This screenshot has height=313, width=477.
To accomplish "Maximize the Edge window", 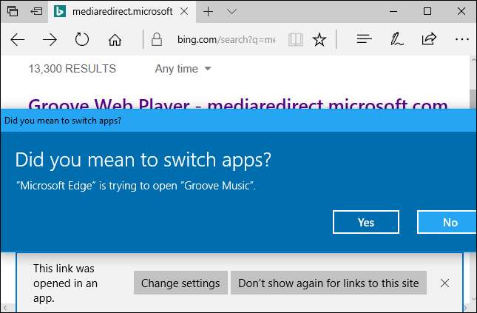I will click(x=427, y=12).
